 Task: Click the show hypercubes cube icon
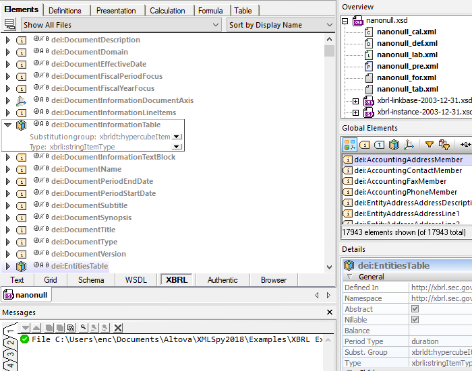[394, 144]
